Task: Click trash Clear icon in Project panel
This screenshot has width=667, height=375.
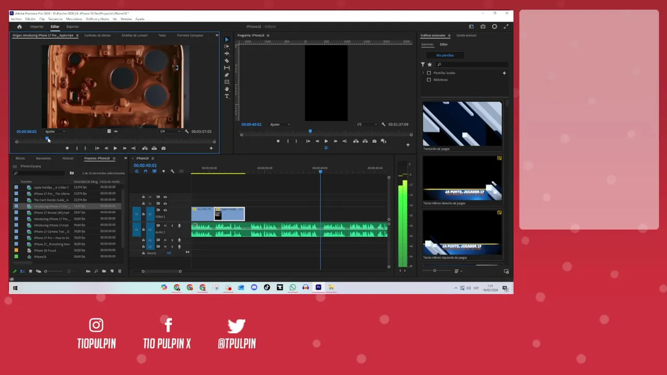Action: (119, 271)
